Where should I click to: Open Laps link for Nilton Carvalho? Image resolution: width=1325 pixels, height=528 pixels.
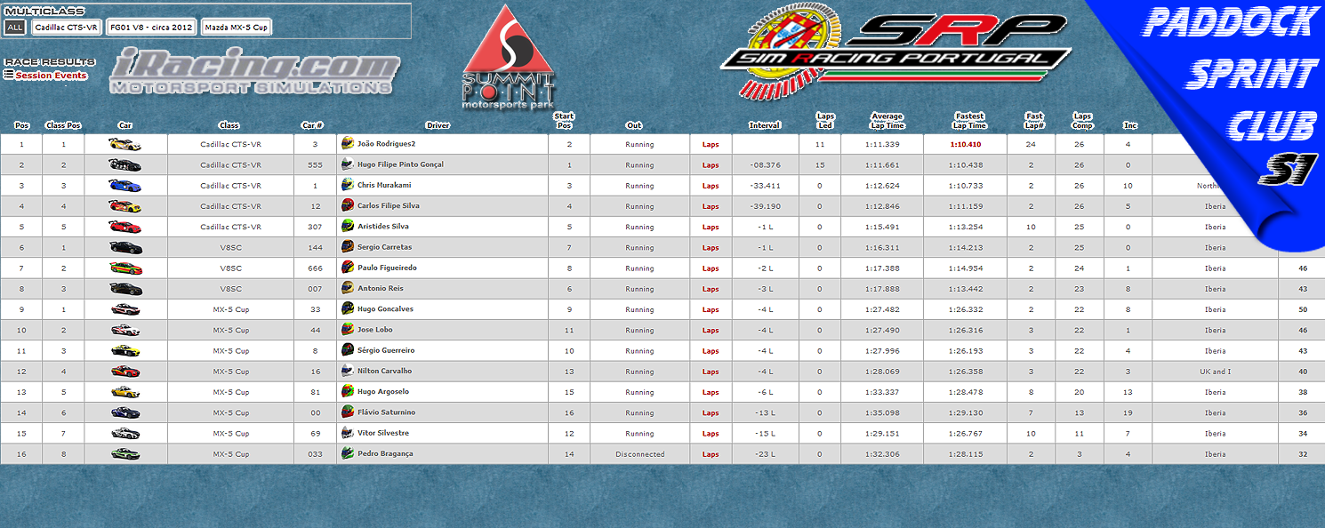click(711, 372)
